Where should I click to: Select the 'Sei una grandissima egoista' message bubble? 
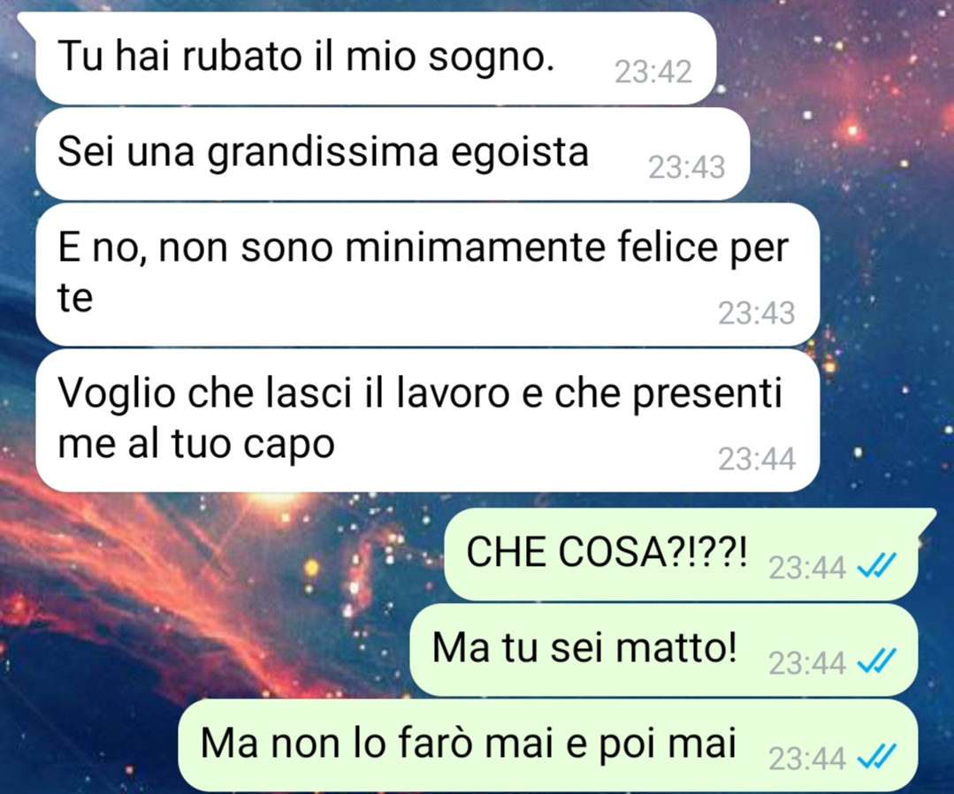tap(393, 153)
